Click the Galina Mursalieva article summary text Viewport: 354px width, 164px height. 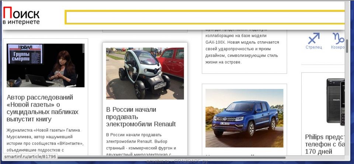click(45, 140)
